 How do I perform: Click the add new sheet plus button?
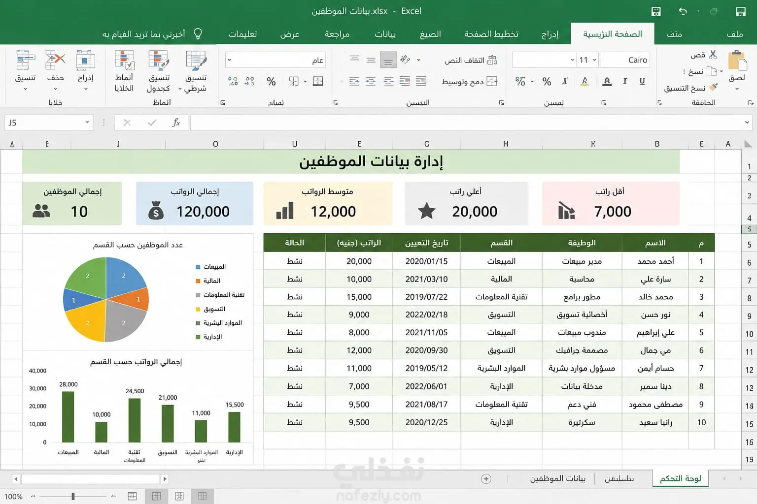click(486, 479)
